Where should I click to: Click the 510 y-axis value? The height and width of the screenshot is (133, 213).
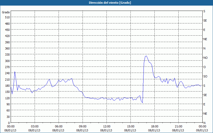7,17
